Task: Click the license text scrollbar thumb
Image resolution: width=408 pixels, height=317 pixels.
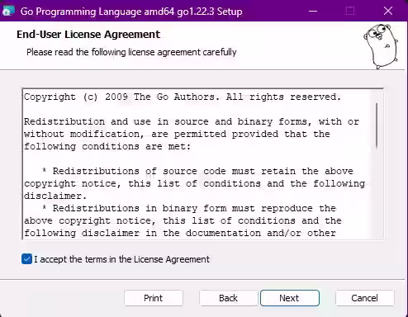Action: click(x=377, y=126)
